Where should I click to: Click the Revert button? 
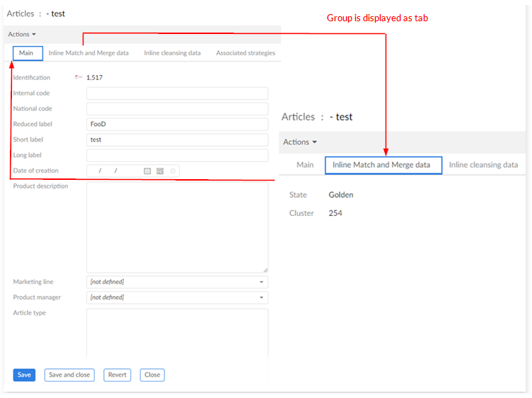[x=117, y=375]
